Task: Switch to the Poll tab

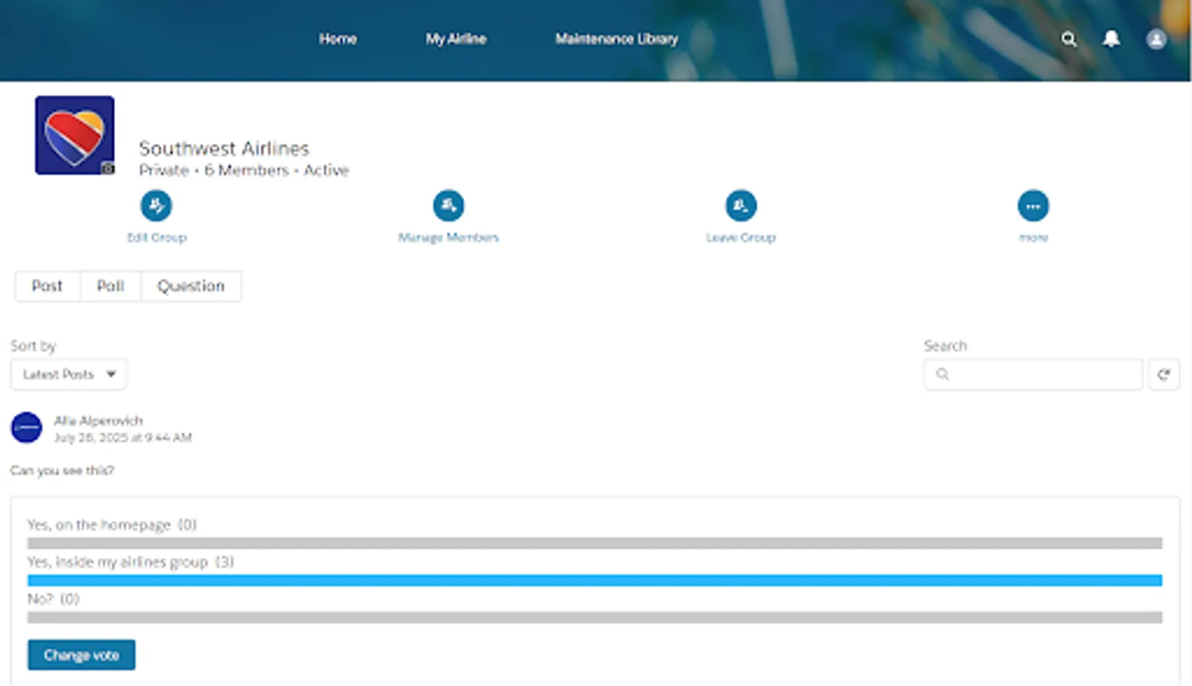Action: tap(110, 286)
